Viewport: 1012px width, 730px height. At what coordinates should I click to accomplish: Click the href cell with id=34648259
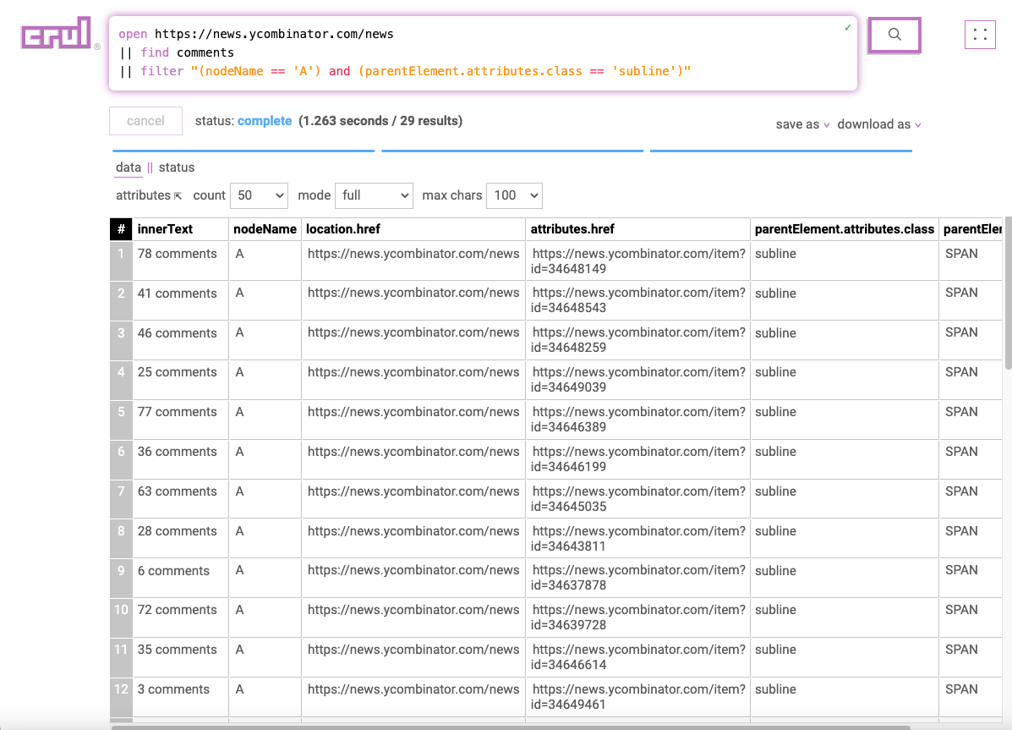[x=637, y=340]
